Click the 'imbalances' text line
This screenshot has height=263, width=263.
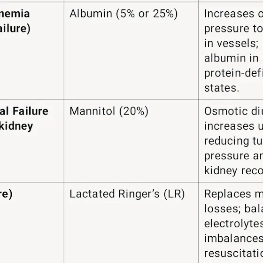click(x=234, y=239)
